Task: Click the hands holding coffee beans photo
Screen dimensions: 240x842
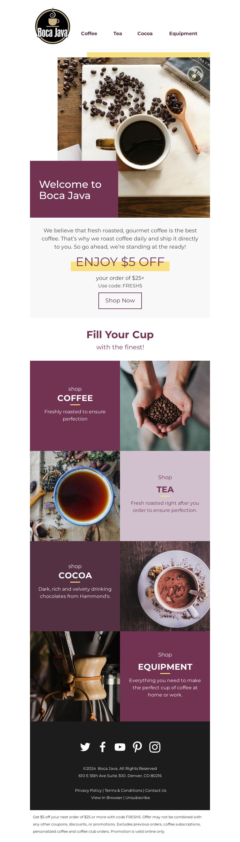Action: coord(165,406)
